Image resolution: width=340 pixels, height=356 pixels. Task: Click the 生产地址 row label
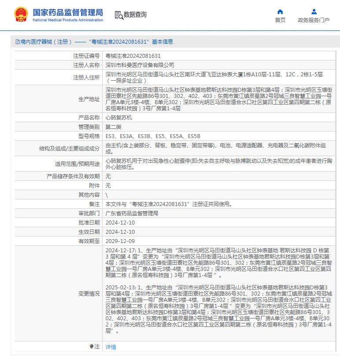click(89, 99)
